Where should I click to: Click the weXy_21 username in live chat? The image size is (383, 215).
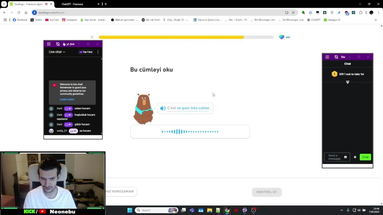[x=62, y=131]
